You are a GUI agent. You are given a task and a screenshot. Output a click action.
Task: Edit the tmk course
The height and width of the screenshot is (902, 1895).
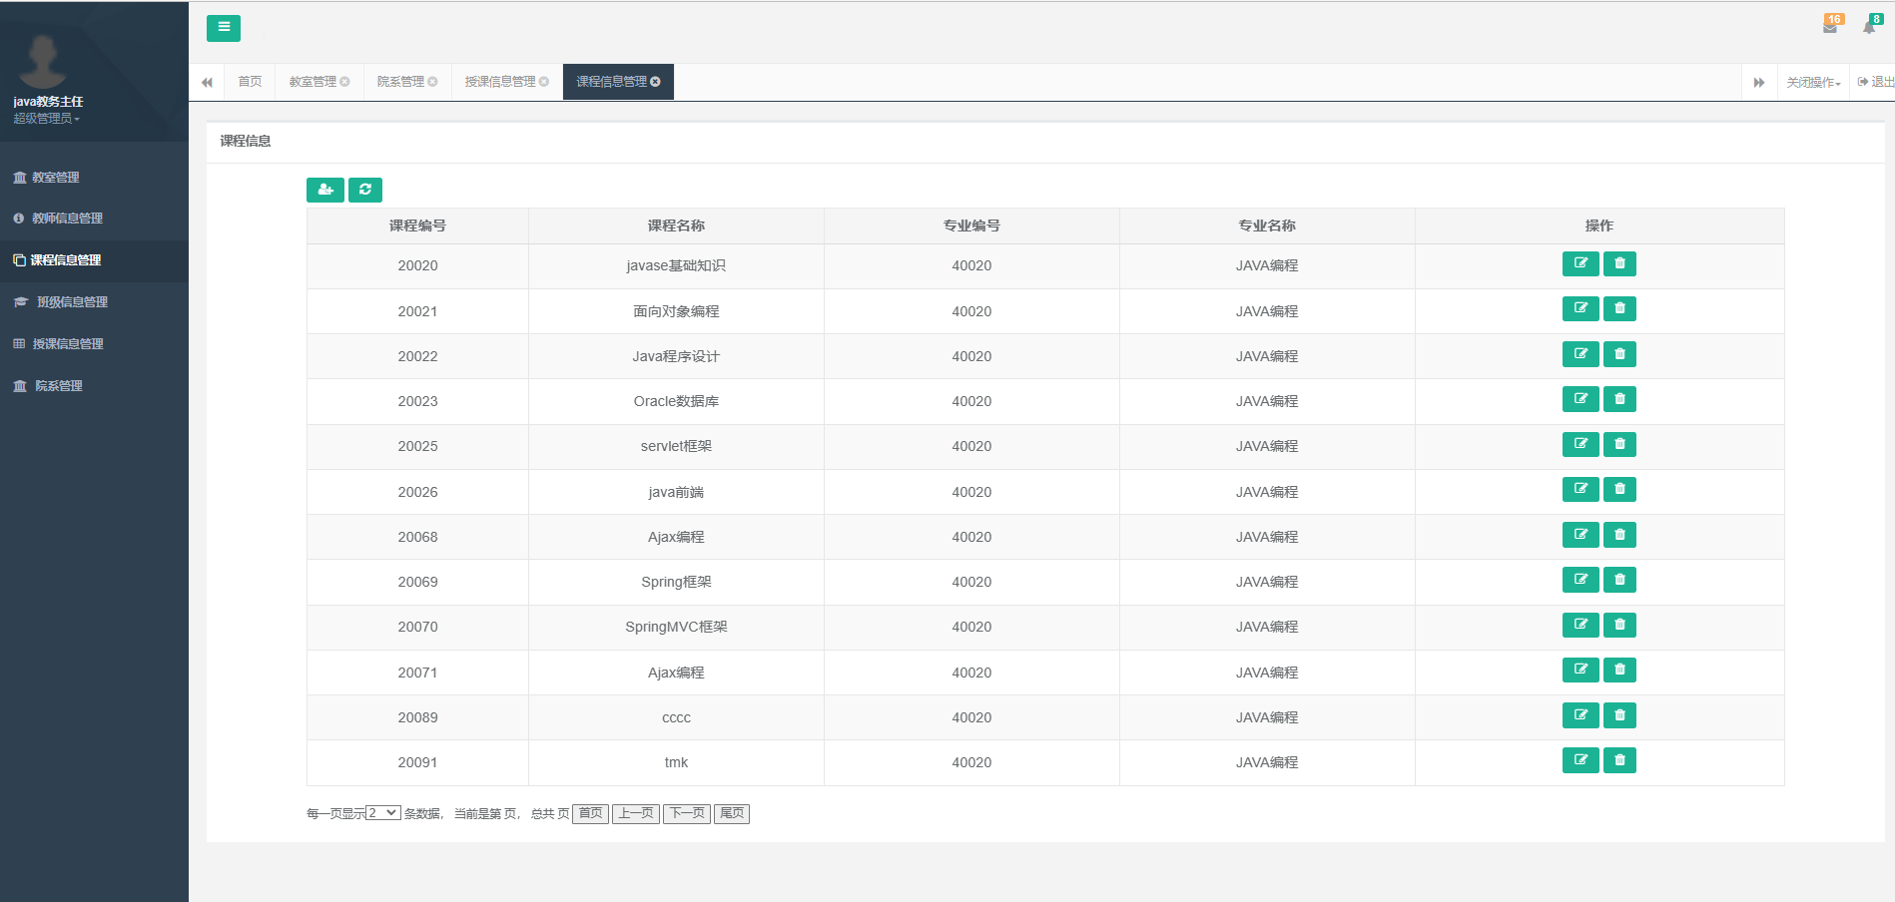pos(1580,760)
